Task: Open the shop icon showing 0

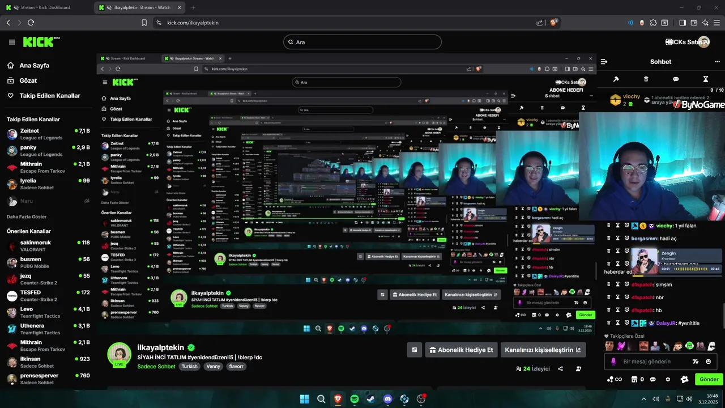Action: coord(638,379)
